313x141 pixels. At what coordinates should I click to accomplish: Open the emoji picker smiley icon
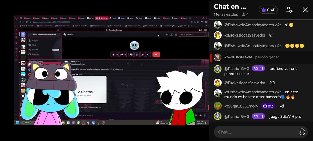(x=302, y=132)
